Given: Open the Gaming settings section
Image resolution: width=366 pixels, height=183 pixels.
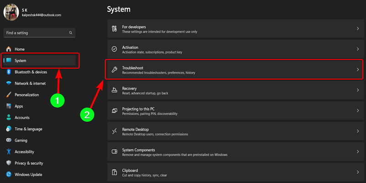Looking at the screenshot, I should pos(21,140).
